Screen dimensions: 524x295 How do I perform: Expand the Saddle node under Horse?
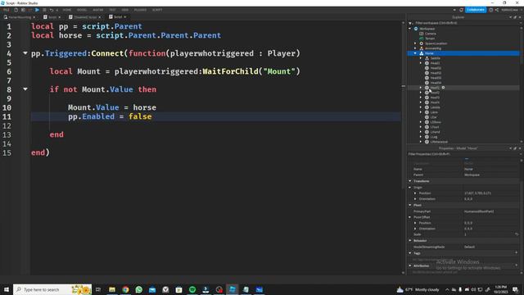tap(421, 58)
